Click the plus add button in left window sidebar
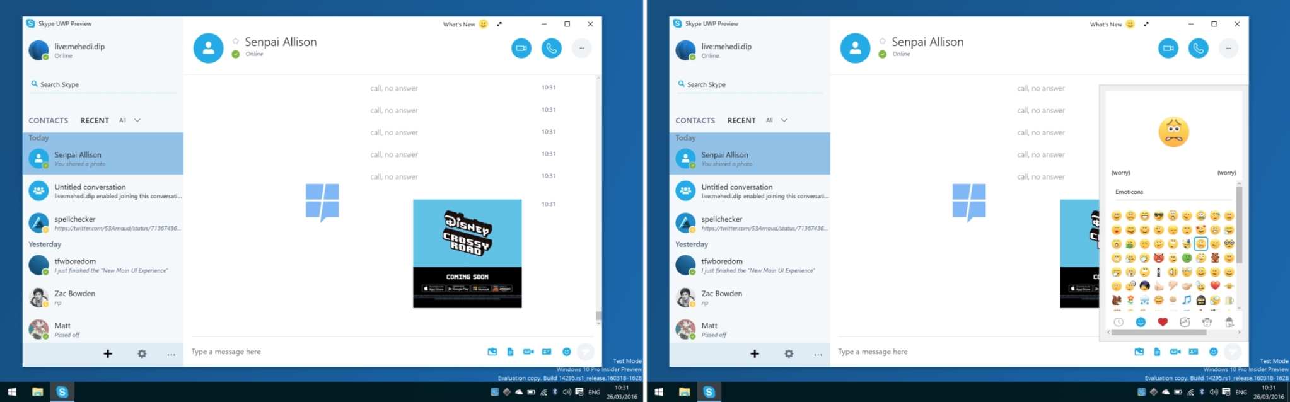Viewport: 1290px width, 402px height. point(108,353)
